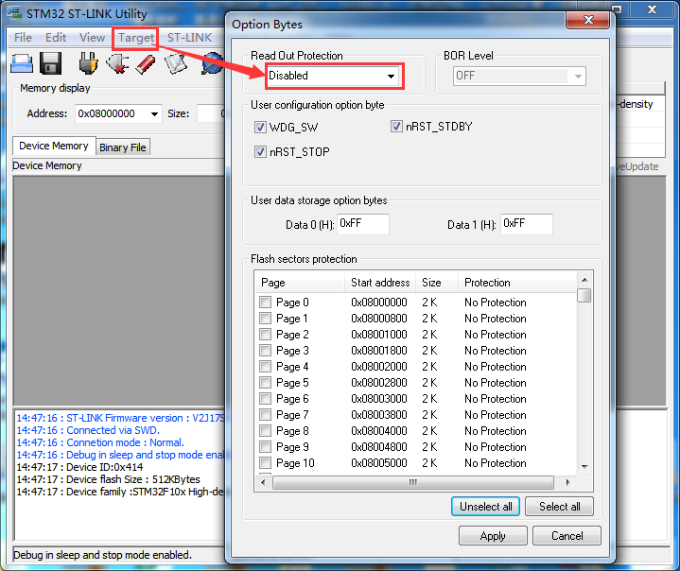Click the STM32 ST-LINK Utility title icon
The height and width of the screenshot is (571, 680).
tap(15, 12)
